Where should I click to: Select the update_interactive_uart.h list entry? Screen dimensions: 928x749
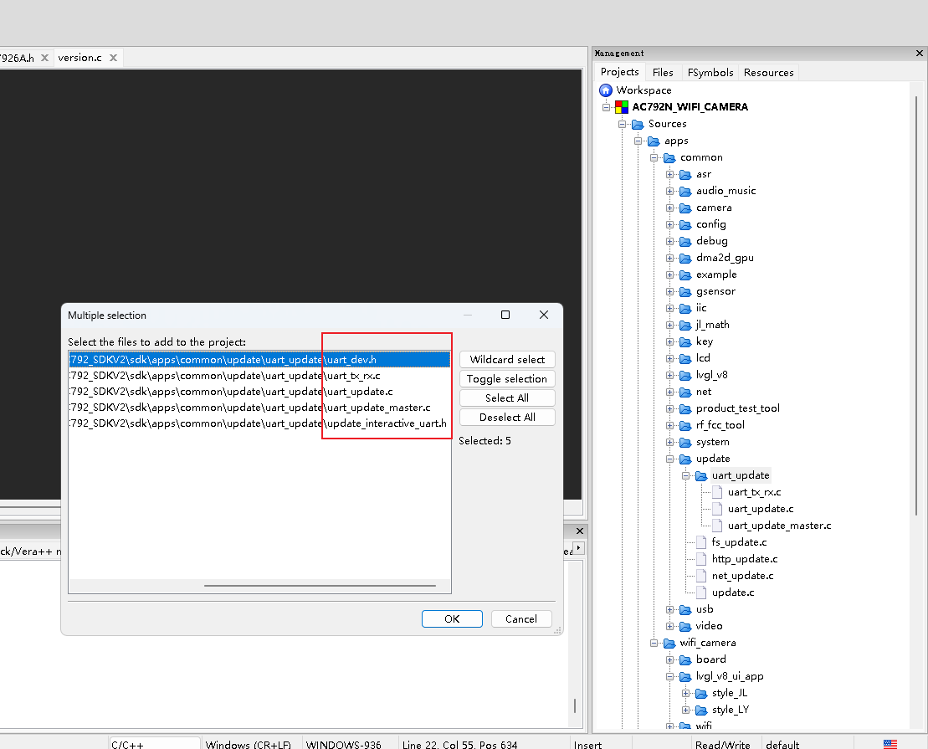click(x=259, y=423)
